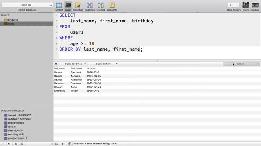Select the cell 'Алена'
Image resolution: width=261 pixels, height=146 pixels.
74,87
